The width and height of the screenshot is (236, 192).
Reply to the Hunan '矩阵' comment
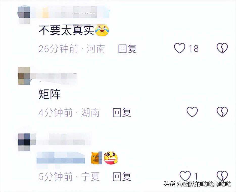122,112
